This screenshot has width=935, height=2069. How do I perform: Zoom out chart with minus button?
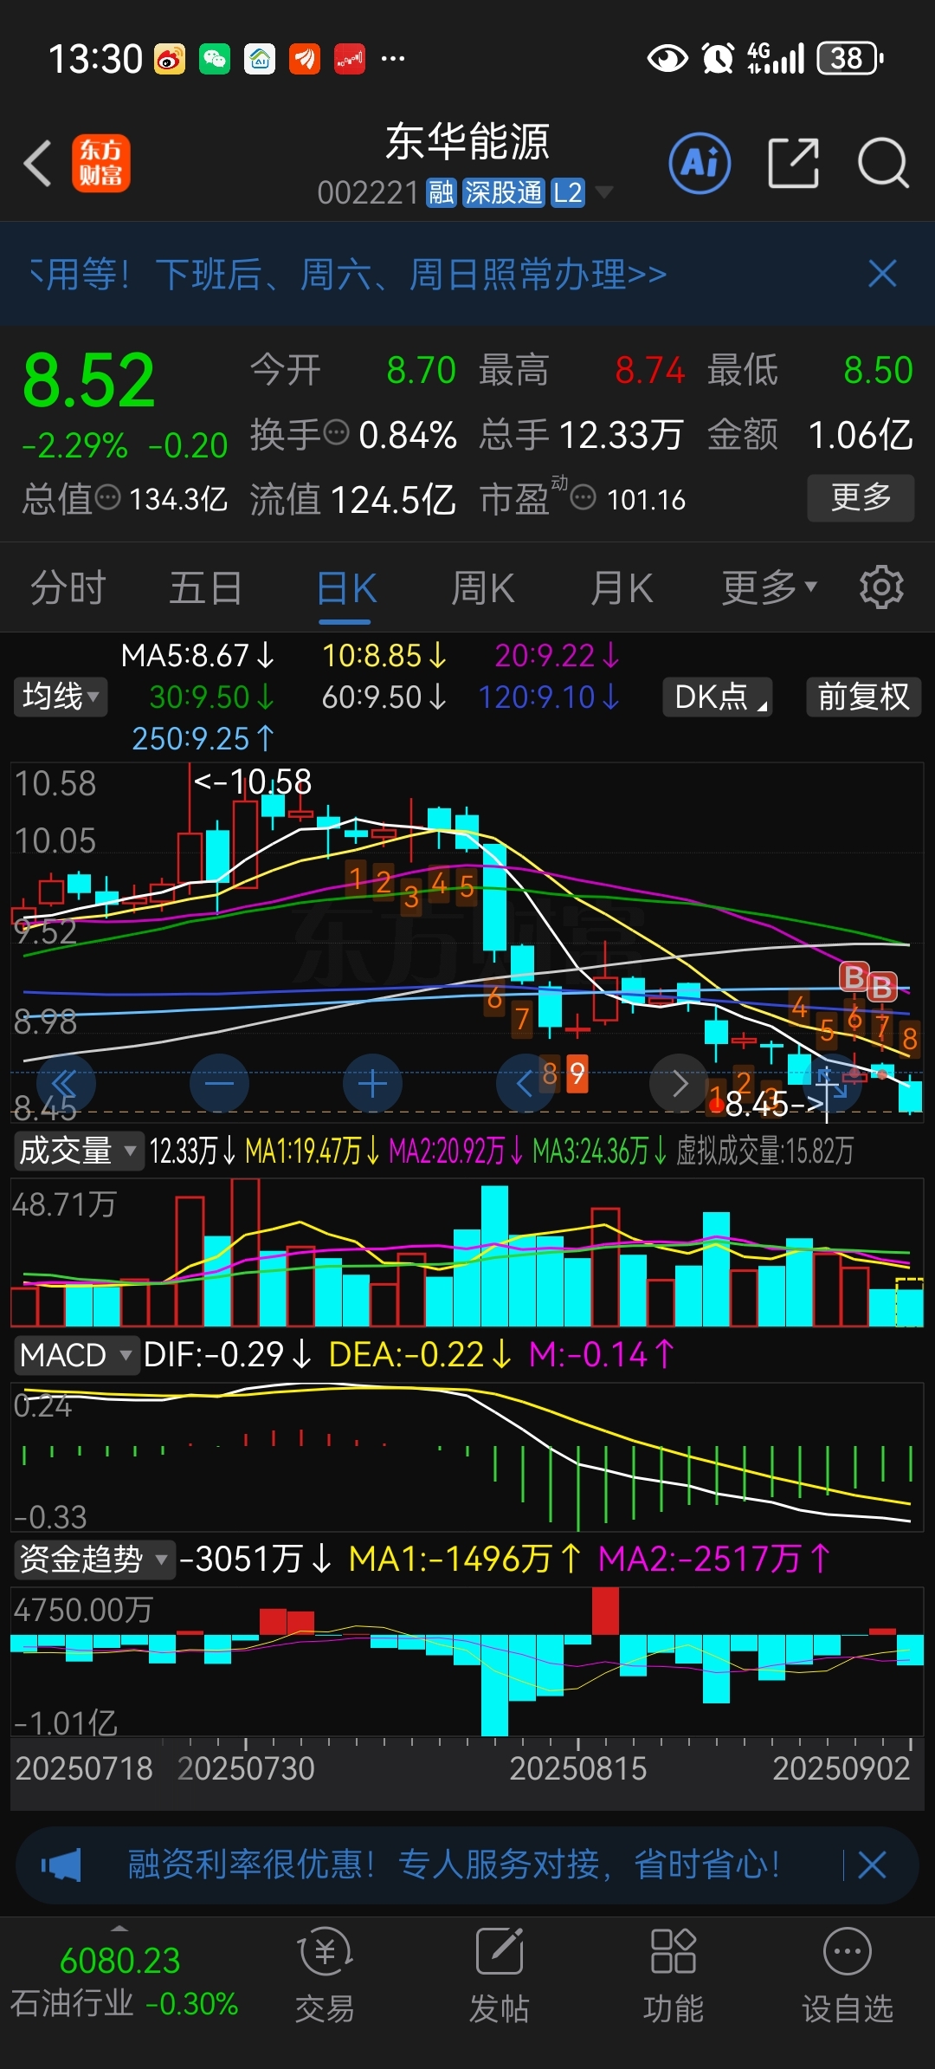(219, 1083)
